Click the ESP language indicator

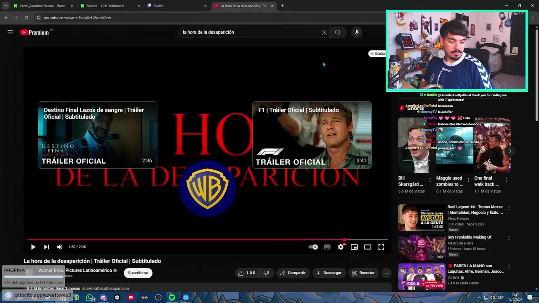pyautogui.click(x=501, y=298)
